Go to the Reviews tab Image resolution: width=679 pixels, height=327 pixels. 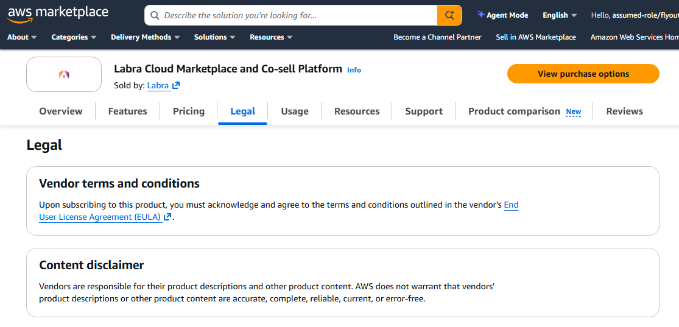coord(624,111)
